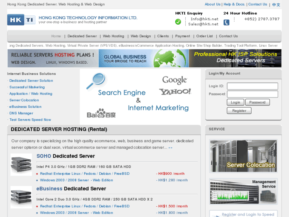Click HK$1,800 /month price
The width and height of the screenshot is (289, 217).
point(173,213)
